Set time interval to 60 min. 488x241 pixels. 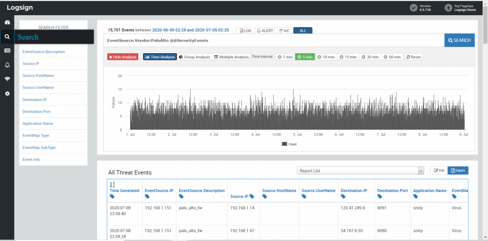point(393,57)
